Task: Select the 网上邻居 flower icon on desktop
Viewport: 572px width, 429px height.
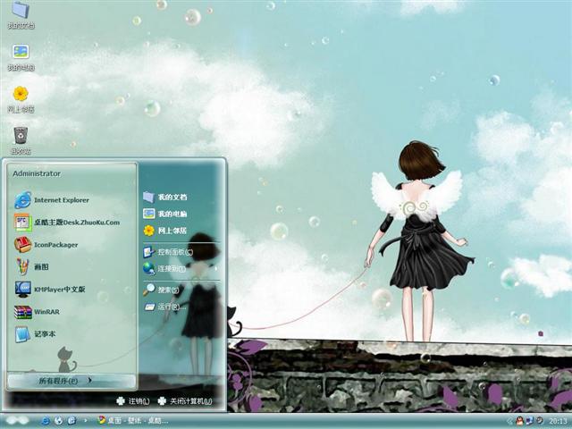Action: coord(21,95)
